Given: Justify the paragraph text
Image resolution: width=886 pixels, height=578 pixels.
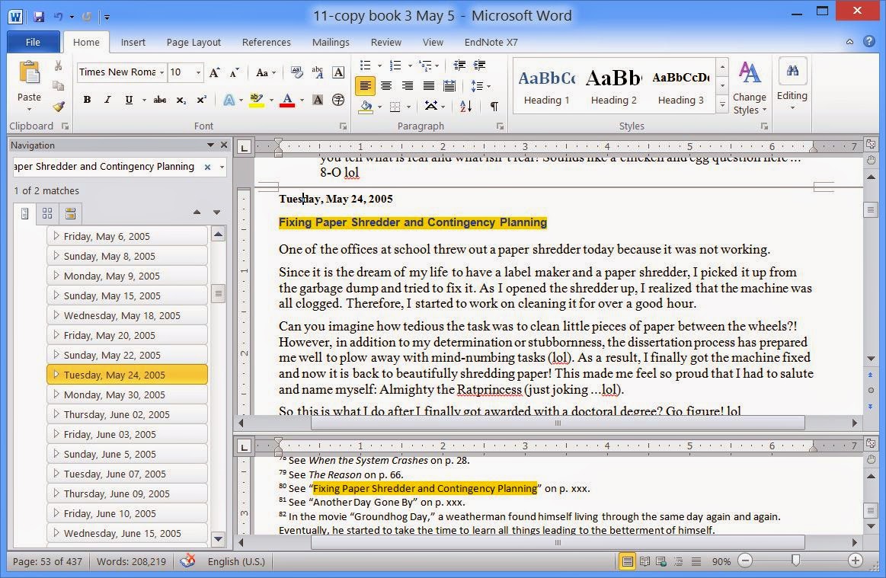Looking at the screenshot, I should (429, 86).
